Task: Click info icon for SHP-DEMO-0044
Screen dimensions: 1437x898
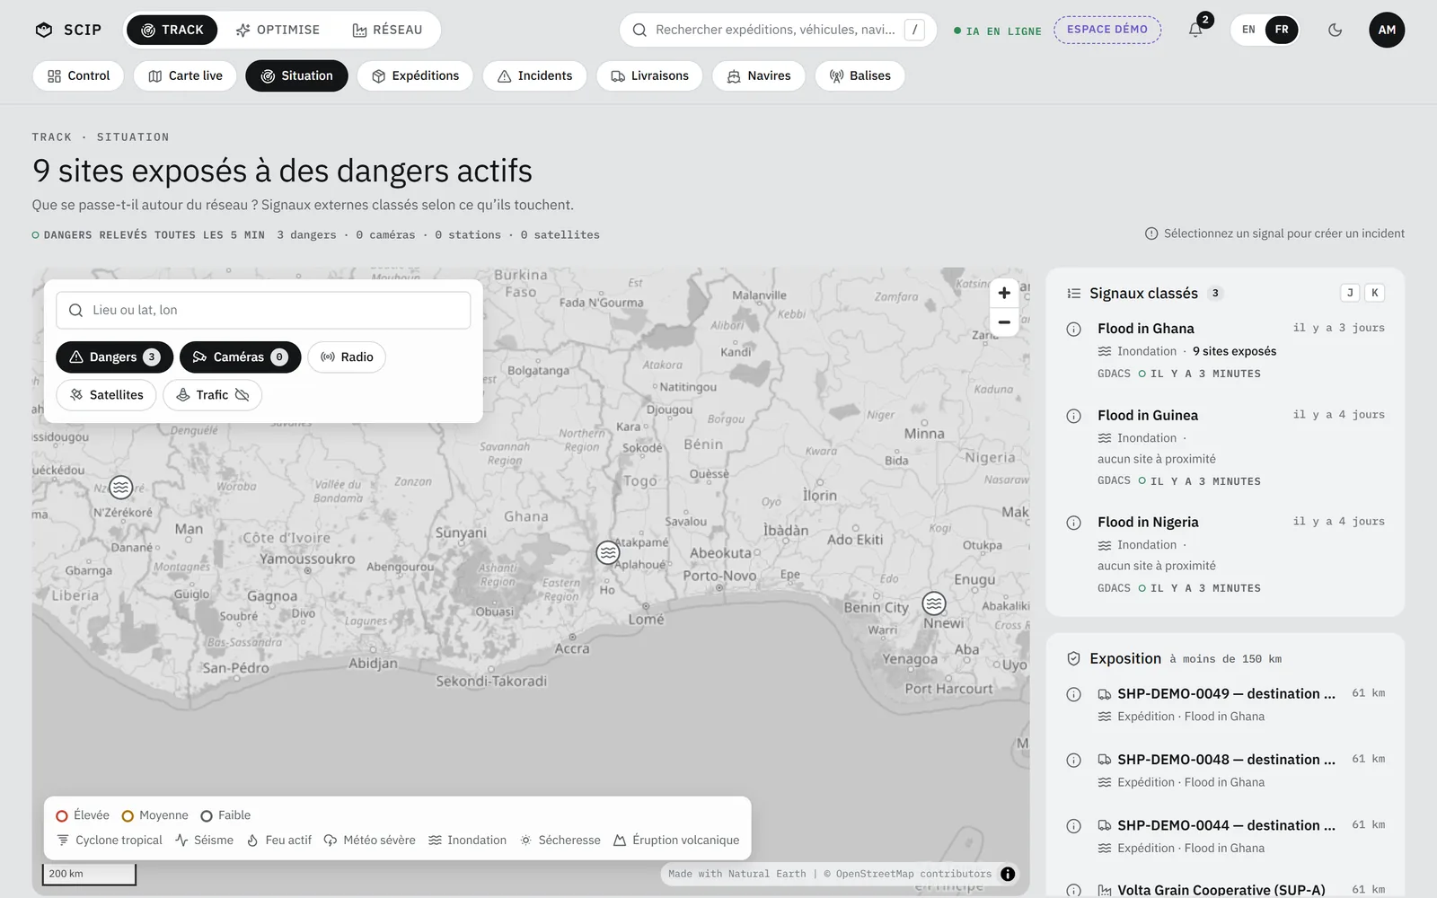Action: coord(1073,826)
